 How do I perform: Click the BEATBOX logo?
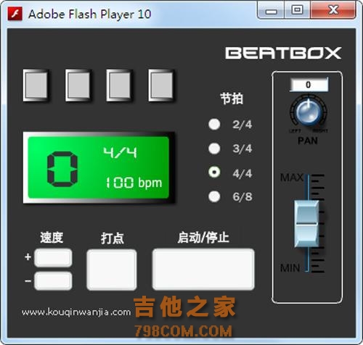coord(283,53)
